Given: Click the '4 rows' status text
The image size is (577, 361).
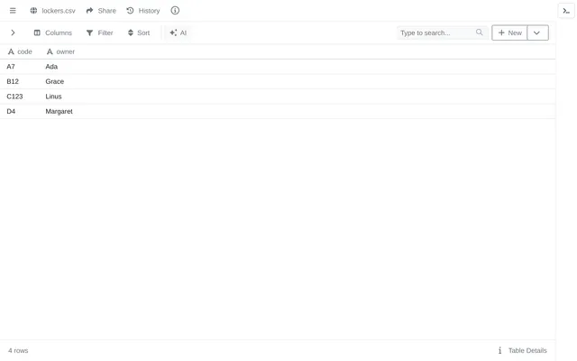Looking at the screenshot, I should pos(18,350).
